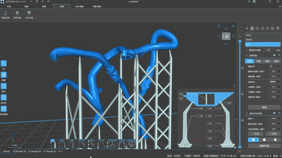Click the layer slider bottom handle

[x=240, y=147]
